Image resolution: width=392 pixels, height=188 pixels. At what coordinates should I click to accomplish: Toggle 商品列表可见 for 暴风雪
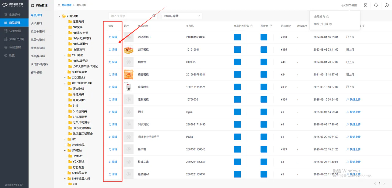click(237, 149)
